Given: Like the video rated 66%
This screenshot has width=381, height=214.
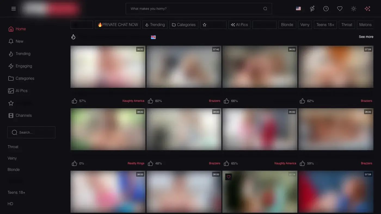Looking at the screenshot, I should [226, 101].
